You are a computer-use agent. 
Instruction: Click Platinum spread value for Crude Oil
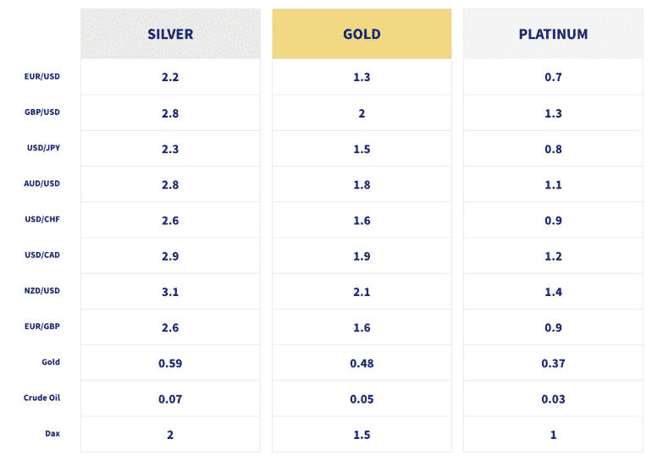pos(553,398)
